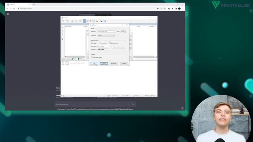Click the browser address bar
253x142 pixels.
click(87, 9)
